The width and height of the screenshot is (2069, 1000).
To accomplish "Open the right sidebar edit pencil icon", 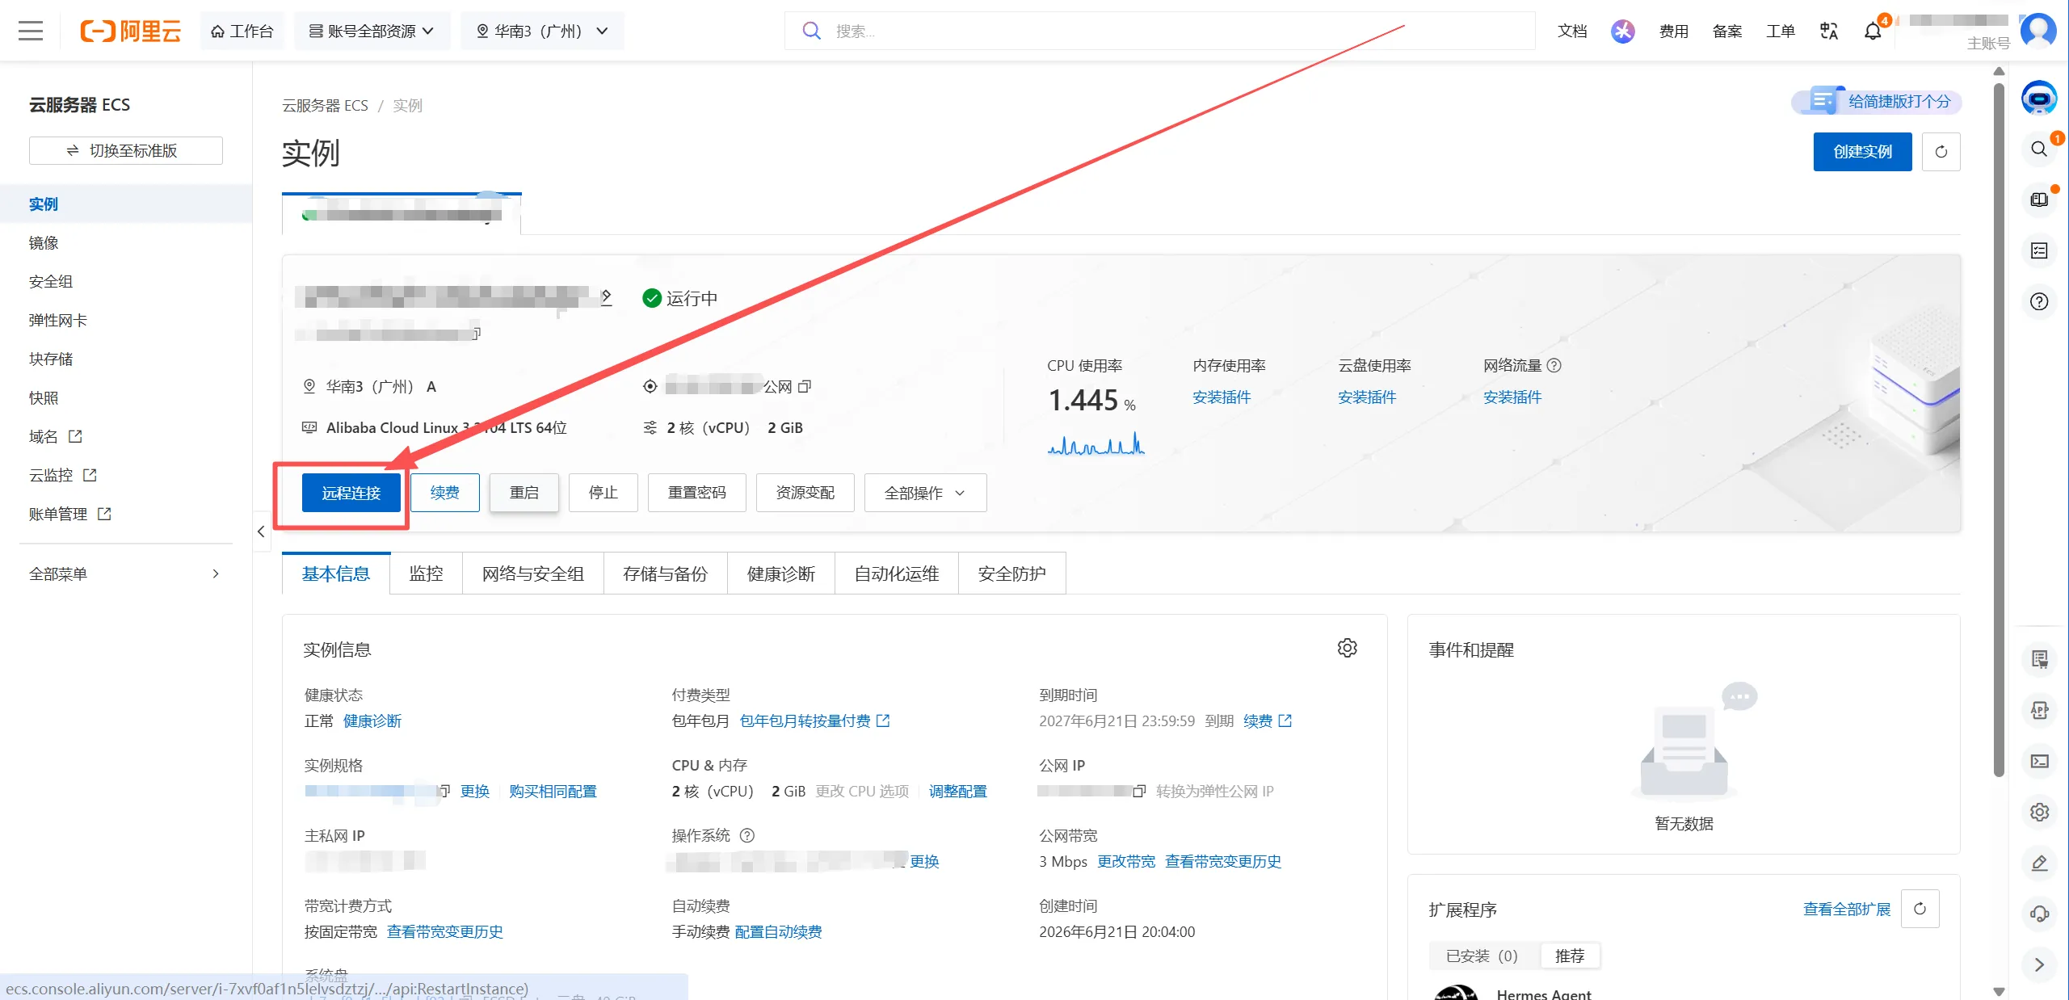I will (x=2039, y=863).
